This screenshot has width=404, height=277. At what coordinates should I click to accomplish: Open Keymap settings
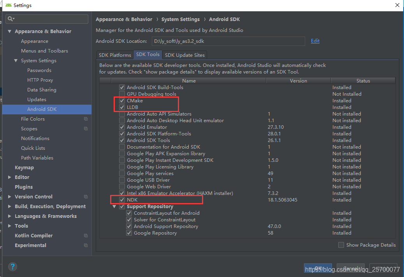pos(24,168)
